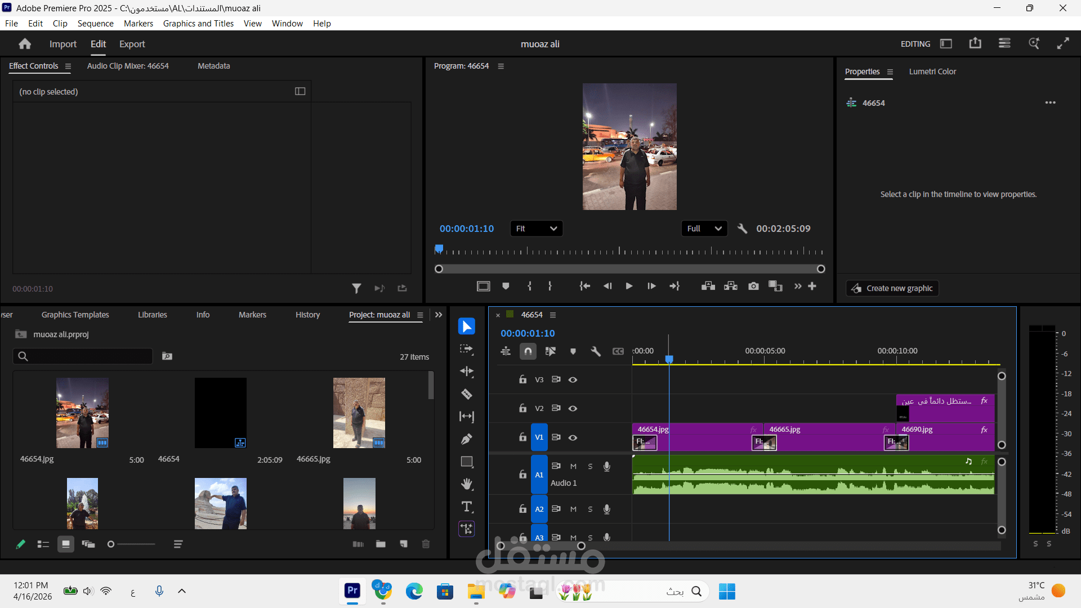The image size is (1081, 608).
Task: Toggle V1 track output eye
Action: (x=573, y=437)
